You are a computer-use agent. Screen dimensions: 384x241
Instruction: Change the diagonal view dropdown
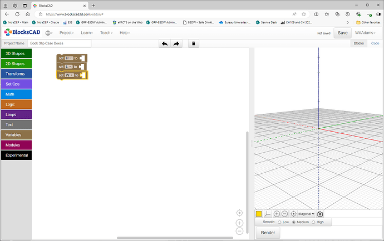(306, 214)
